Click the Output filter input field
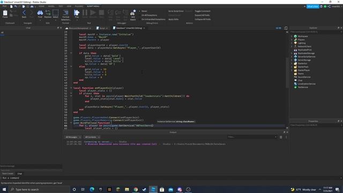Screen dimensions: 343x193 (252, 137)
